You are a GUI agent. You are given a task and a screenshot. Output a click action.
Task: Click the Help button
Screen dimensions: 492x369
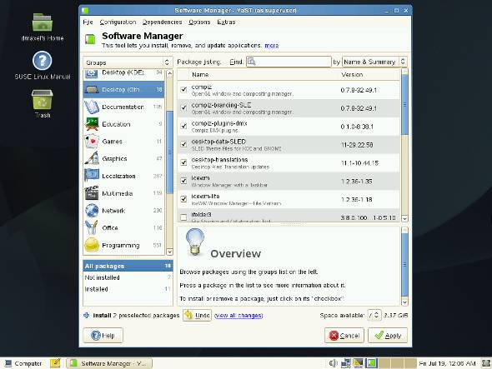pos(103,336)
